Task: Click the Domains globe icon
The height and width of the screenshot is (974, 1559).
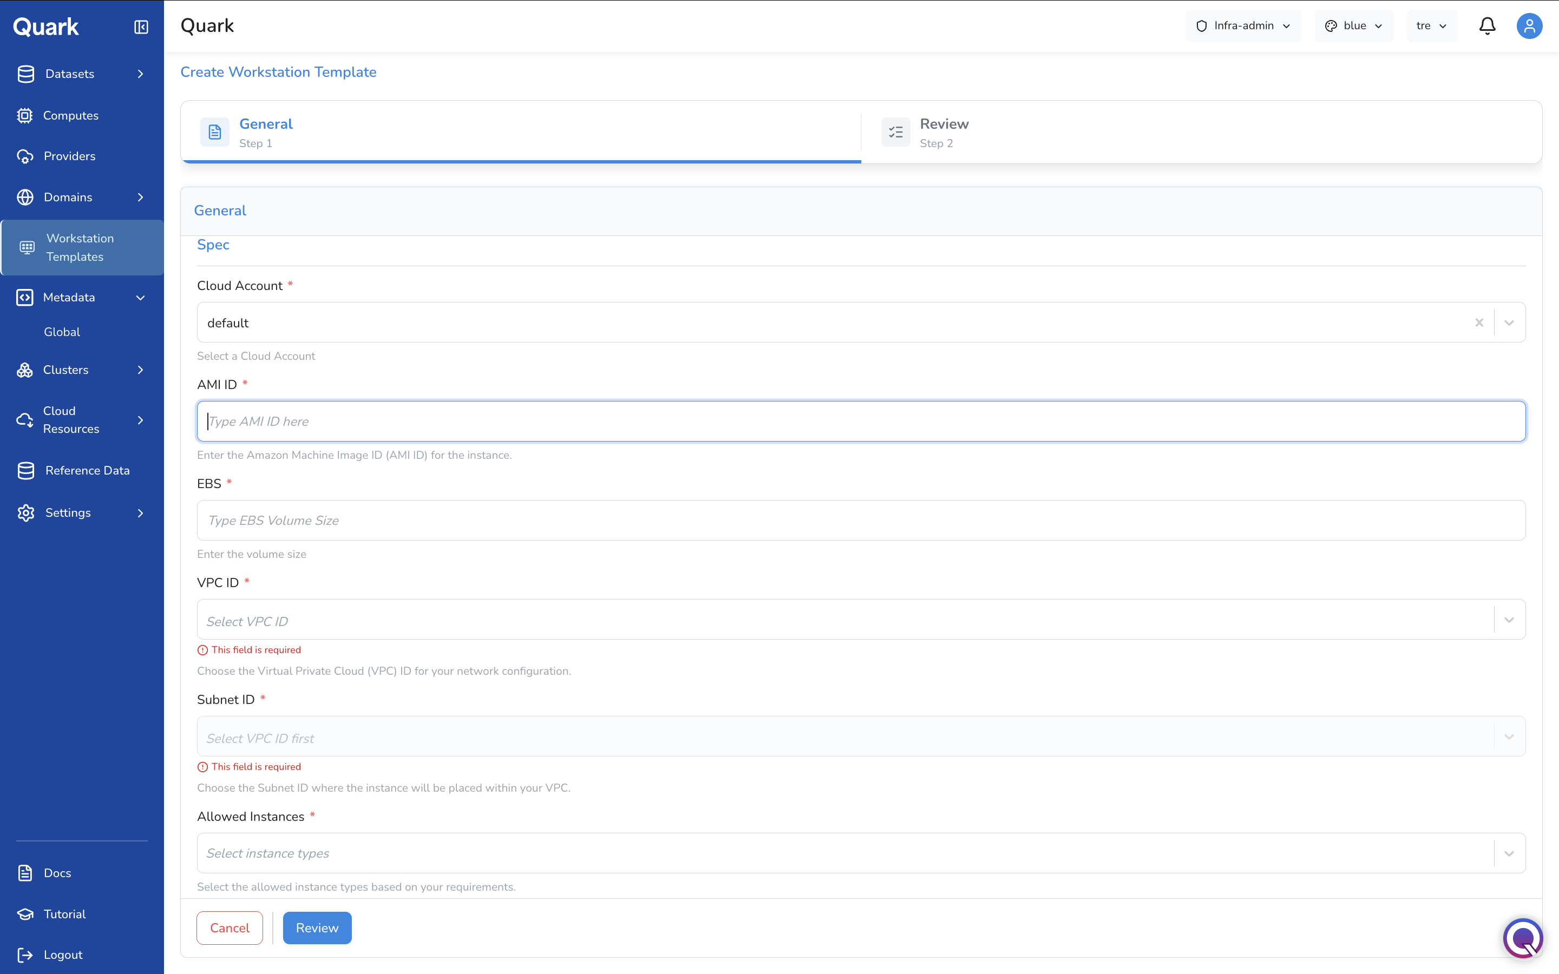Action: pos(25,197)
